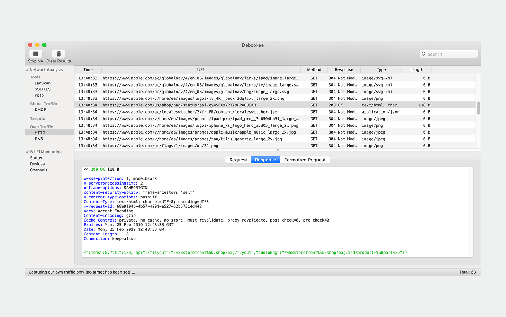
Task: Click the Stop NA square icon
Action: pyautogui.click(x=36, y=54)
